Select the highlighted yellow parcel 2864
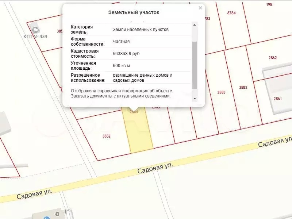Image resolution: width=292 pixels, height=219 pixels. pyautogui.click(x=139, y=131)
